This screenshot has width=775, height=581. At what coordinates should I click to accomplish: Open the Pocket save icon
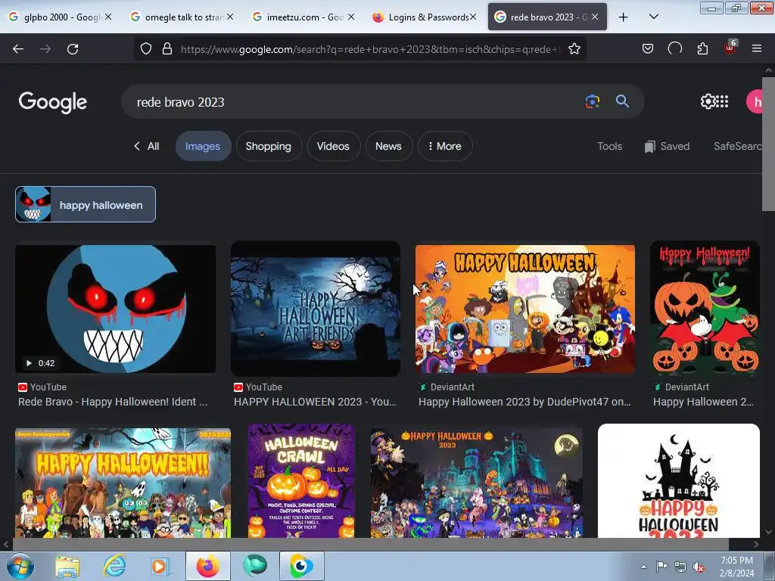coord(648,48)
